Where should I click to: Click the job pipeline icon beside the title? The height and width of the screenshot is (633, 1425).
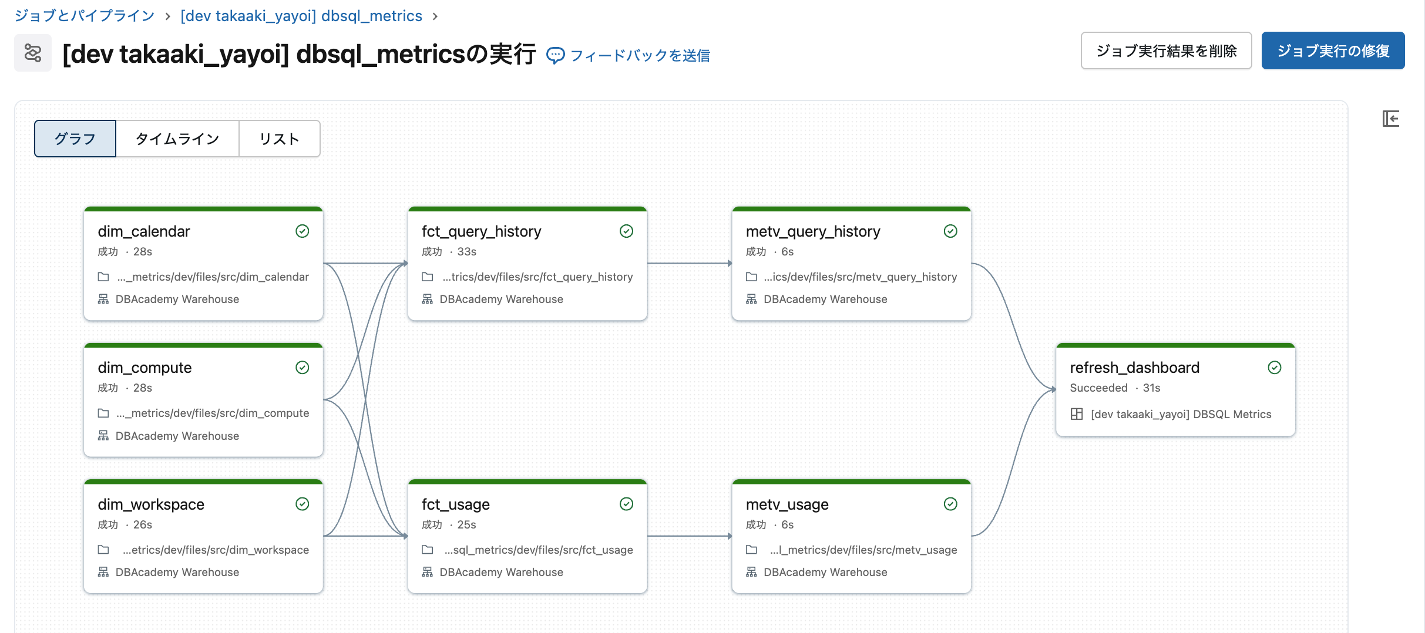tap(33, 53)
